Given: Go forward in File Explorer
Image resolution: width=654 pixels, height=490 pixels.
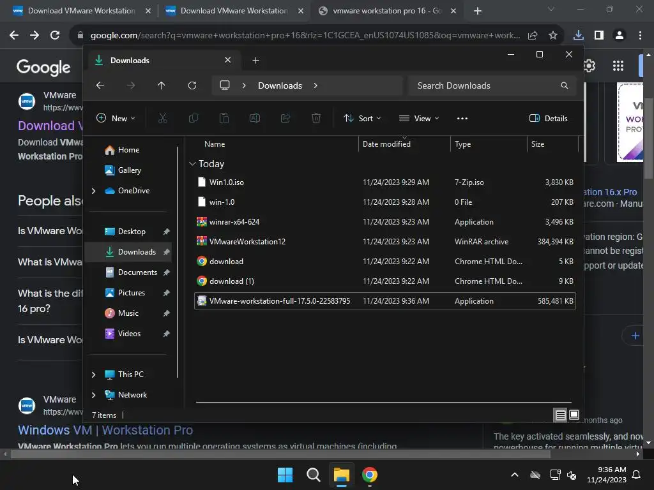Looking at the screenshot, I should coord(131,85).
